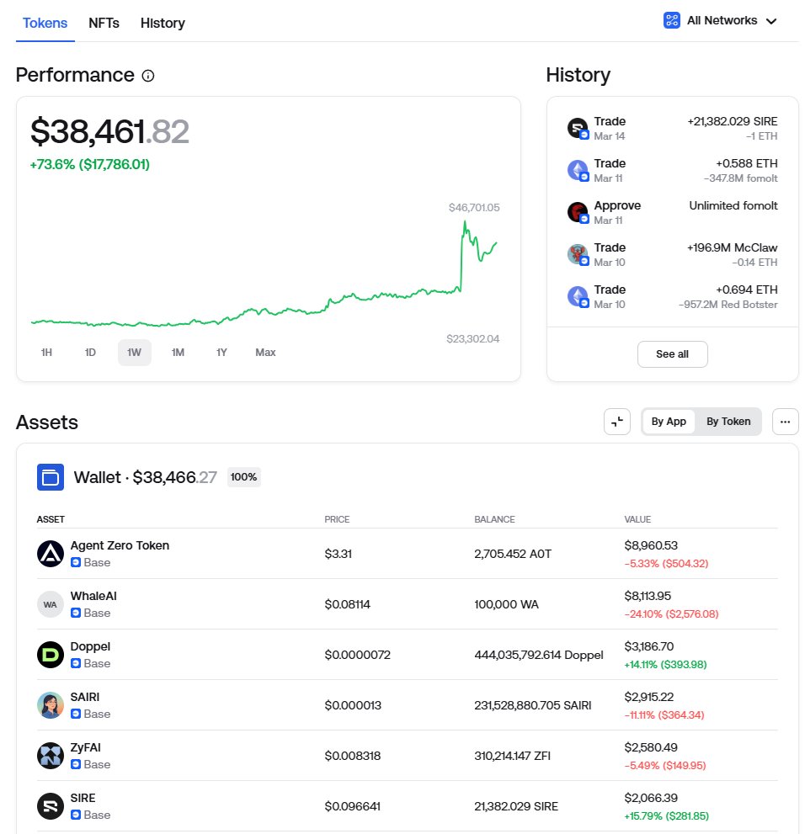
Task: Open the ZyFAI asset name
Action: [x=86, y=747]
